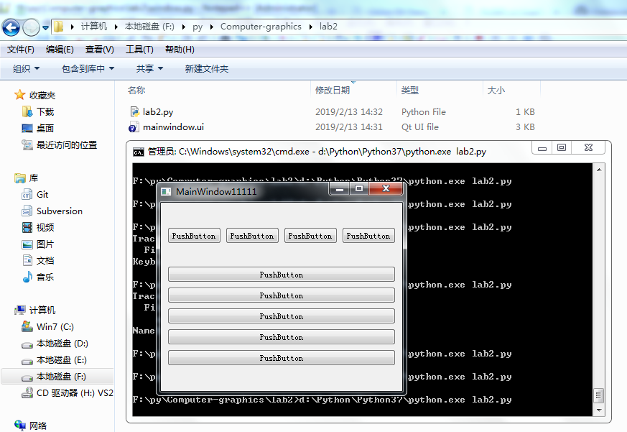
Task: Expand the 包含到库中 dropdown
Action: pos(88,69)
